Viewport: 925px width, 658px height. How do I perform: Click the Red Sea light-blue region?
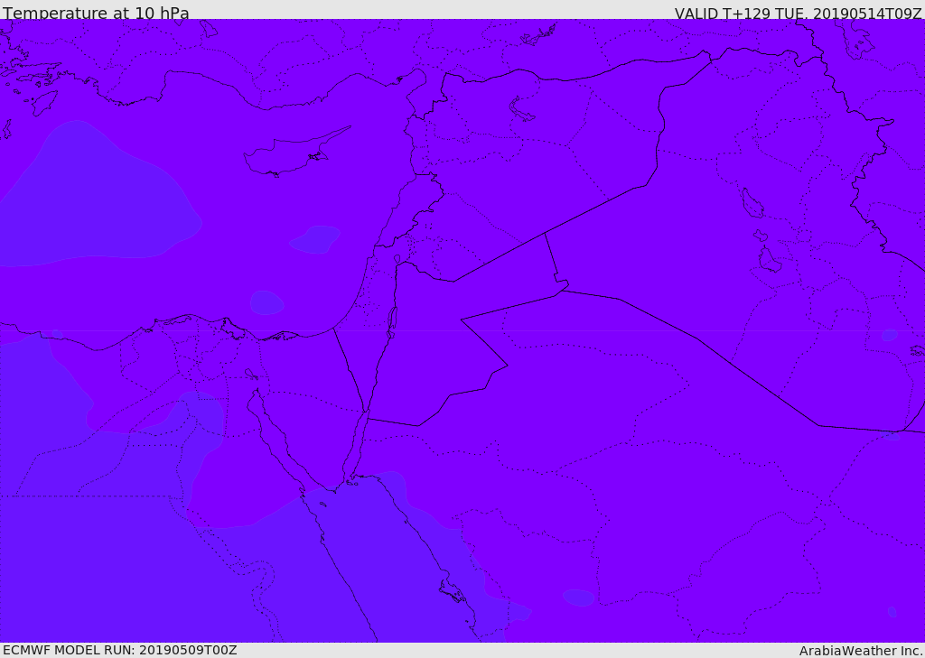click(401, 561)
